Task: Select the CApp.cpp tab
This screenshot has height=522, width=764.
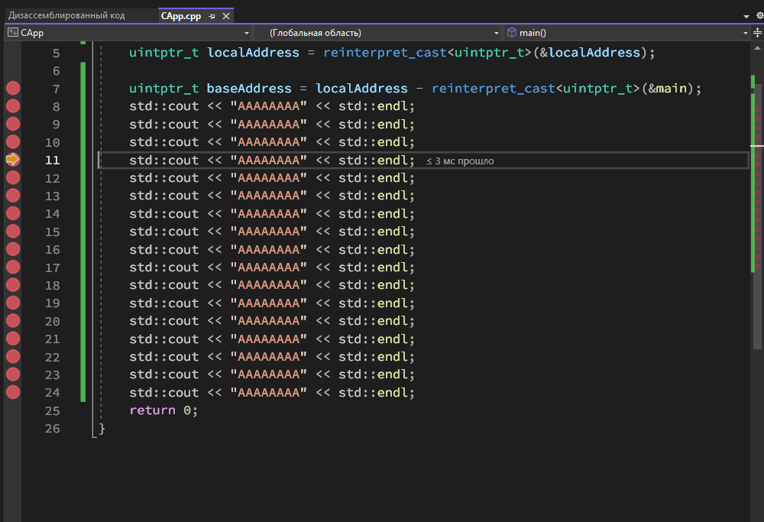Action: coord(181,16)
